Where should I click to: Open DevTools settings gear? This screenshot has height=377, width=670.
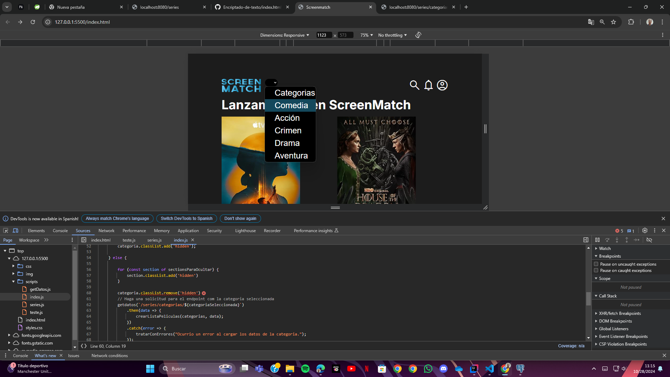click(x=645, y=230)
